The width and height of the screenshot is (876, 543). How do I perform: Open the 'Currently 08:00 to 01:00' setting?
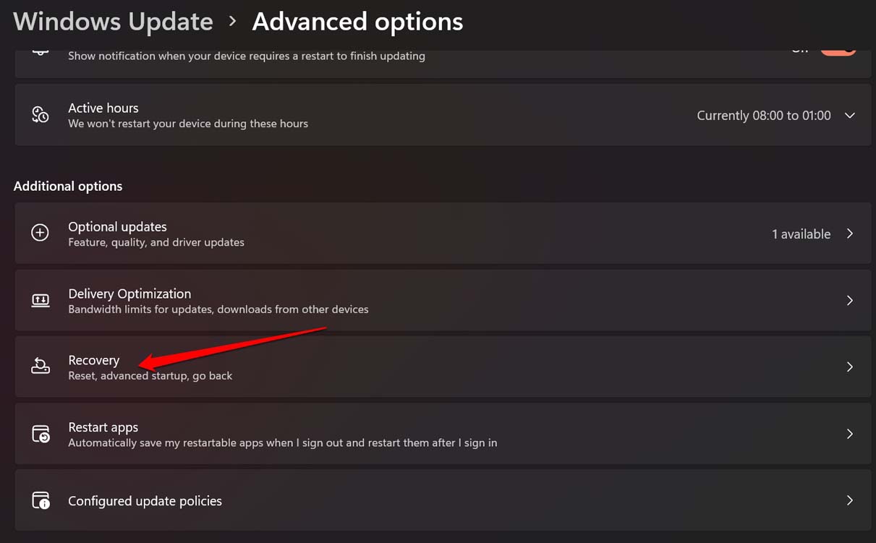(x=763, y=116)
